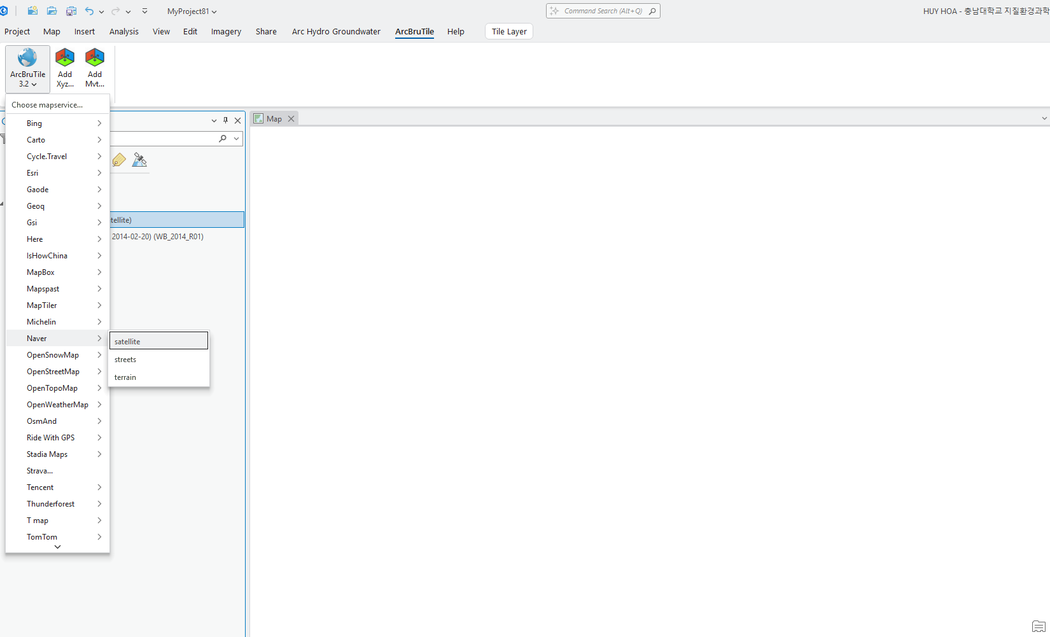Expand the Cycle.Travel mapservice submenu
Image resolution: width=1050 pixels, height=637 pixels.
tap(57, 157)
